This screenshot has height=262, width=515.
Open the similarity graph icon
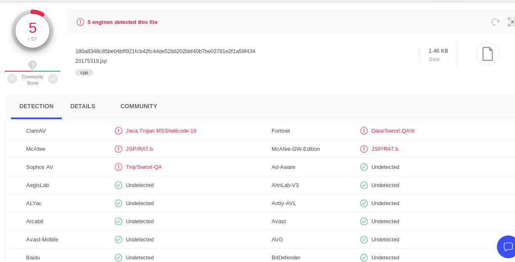pyautogui.click(x=511, y=22)
